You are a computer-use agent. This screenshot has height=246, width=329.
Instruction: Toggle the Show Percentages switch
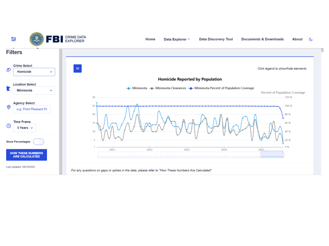38,141
